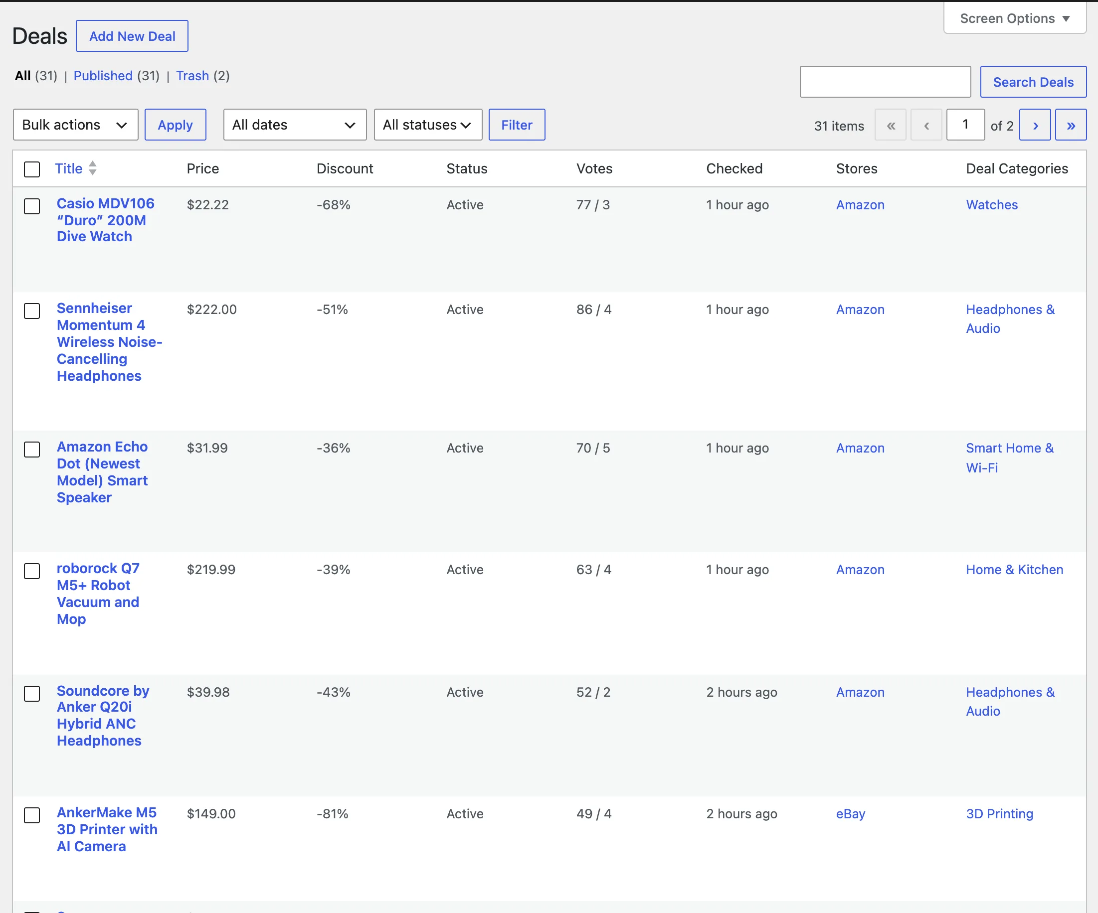Click the 86 / 4 votes value
Screen dimensions: 1098x913
[593, 309]
